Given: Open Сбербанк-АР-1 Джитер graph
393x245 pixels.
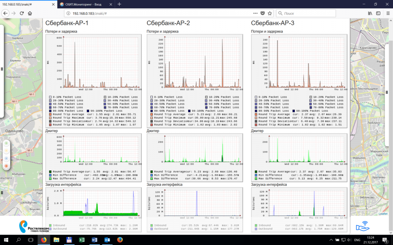Looking at the screenshot, I should pos(93,157).
